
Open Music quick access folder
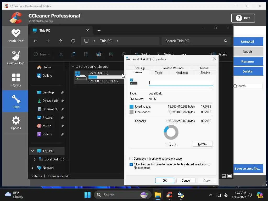pos(44,126)
